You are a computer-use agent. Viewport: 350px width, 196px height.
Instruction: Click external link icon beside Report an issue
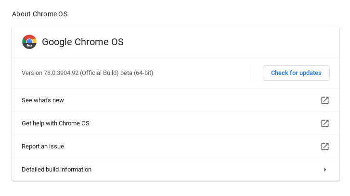[x=325, y=147]
